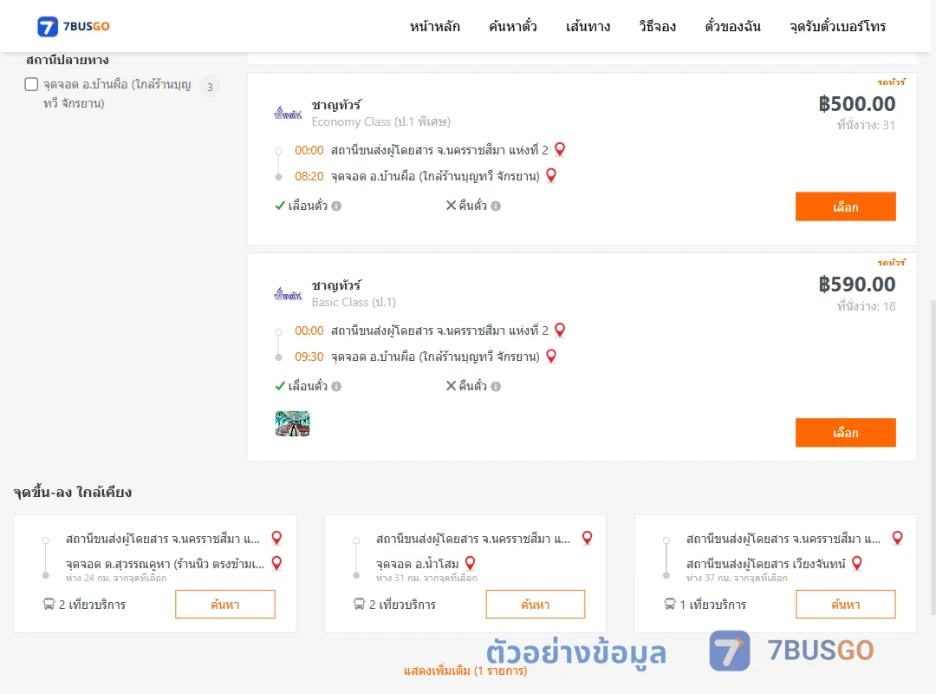Click ชาญทัวร์ operator logo in Economy Class card
The height and width of the screenshot is (694, 936).
pyautogui.click(x=288, y=113)
